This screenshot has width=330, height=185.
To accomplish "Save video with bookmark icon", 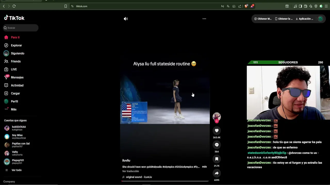I will point(217,159).
